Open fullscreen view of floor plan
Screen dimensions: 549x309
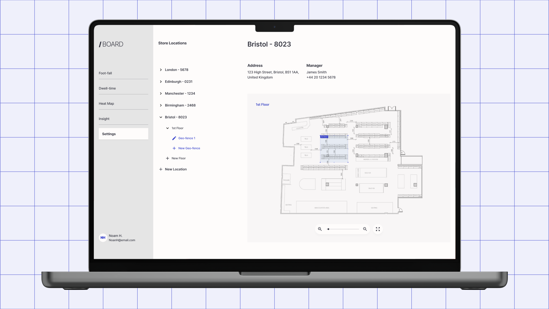pyautogui.click(x=378, y=229)
